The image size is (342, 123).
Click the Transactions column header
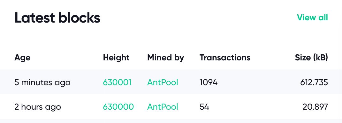(225, 58)
